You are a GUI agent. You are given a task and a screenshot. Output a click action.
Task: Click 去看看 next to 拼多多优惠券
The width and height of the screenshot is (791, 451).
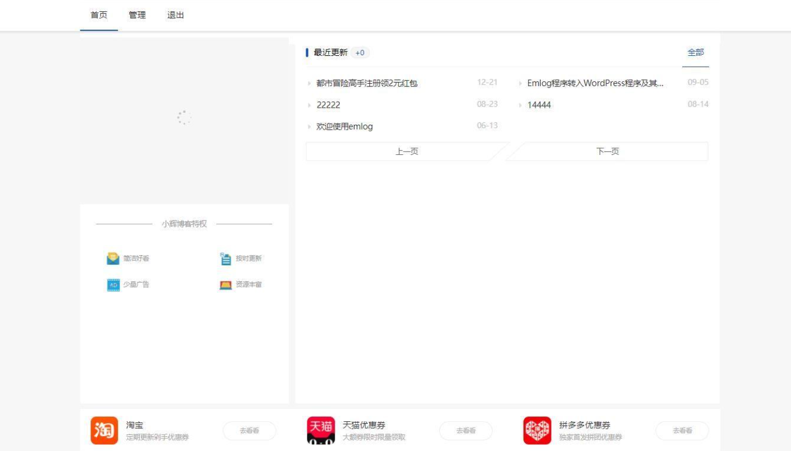[681, 430]
